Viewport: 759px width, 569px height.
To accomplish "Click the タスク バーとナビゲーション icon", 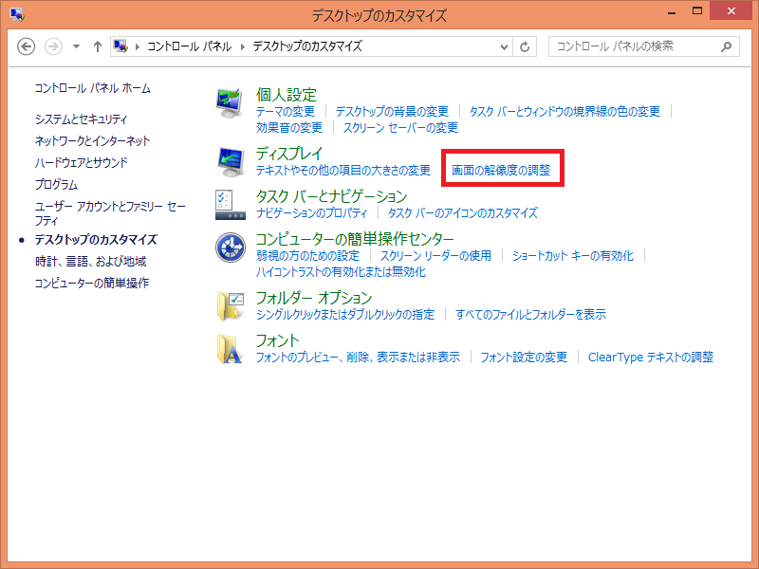I will click(231, 203).
